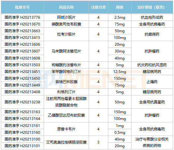
Task: Select approval number 国药准字 H20213608
Action: (22, 58)
